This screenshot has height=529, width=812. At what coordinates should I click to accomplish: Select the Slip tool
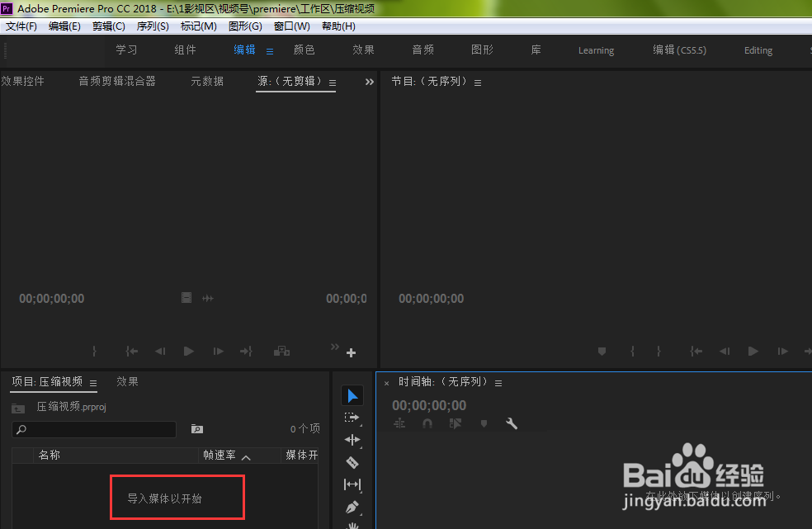(x=352, y=484)
